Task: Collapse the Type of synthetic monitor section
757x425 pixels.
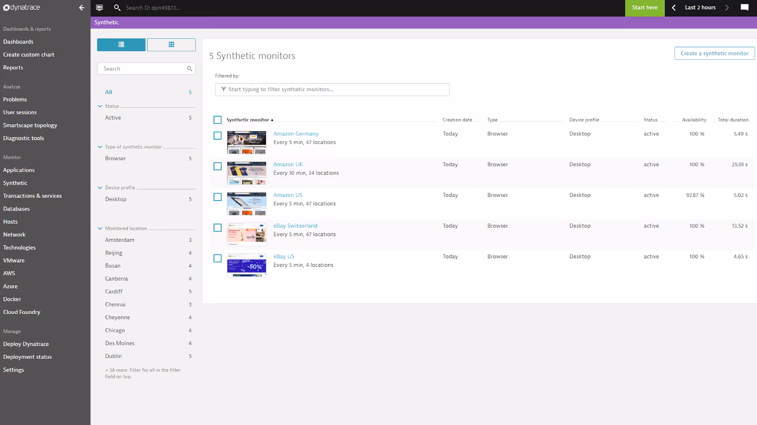Action: click(100, 147)
